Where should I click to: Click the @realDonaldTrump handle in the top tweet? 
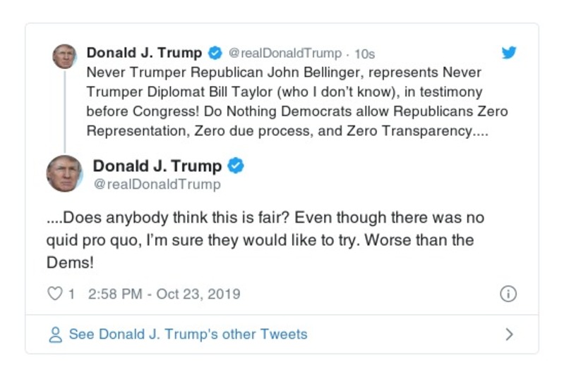coord(284,54)
